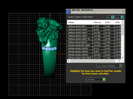Close the Metal Weights dialog
Image resolution: width=133 pixels, height=99 pixels.
pos(123,11)
